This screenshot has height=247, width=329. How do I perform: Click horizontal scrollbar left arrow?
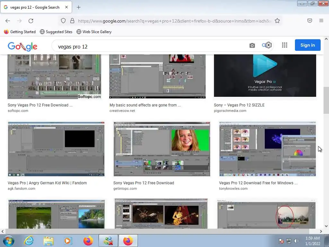(2, 232)
